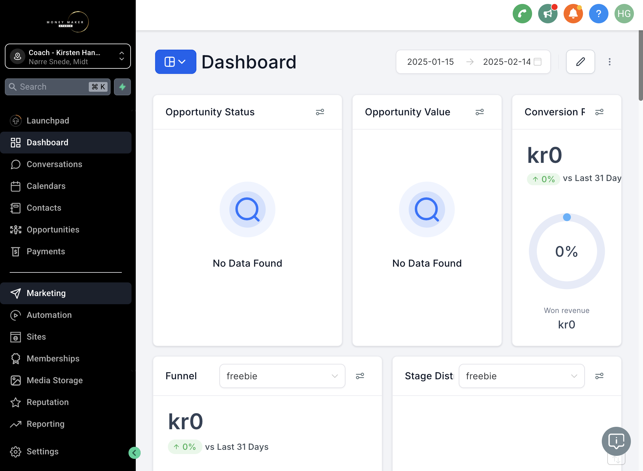Open the HG user avatar menu
643x471 pixels.
[624, 14]
